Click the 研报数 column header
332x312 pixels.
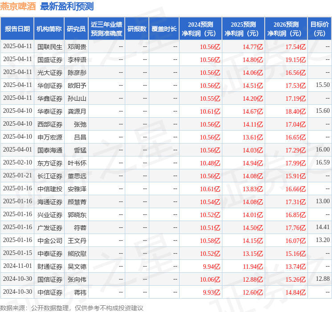pos(137,29)
